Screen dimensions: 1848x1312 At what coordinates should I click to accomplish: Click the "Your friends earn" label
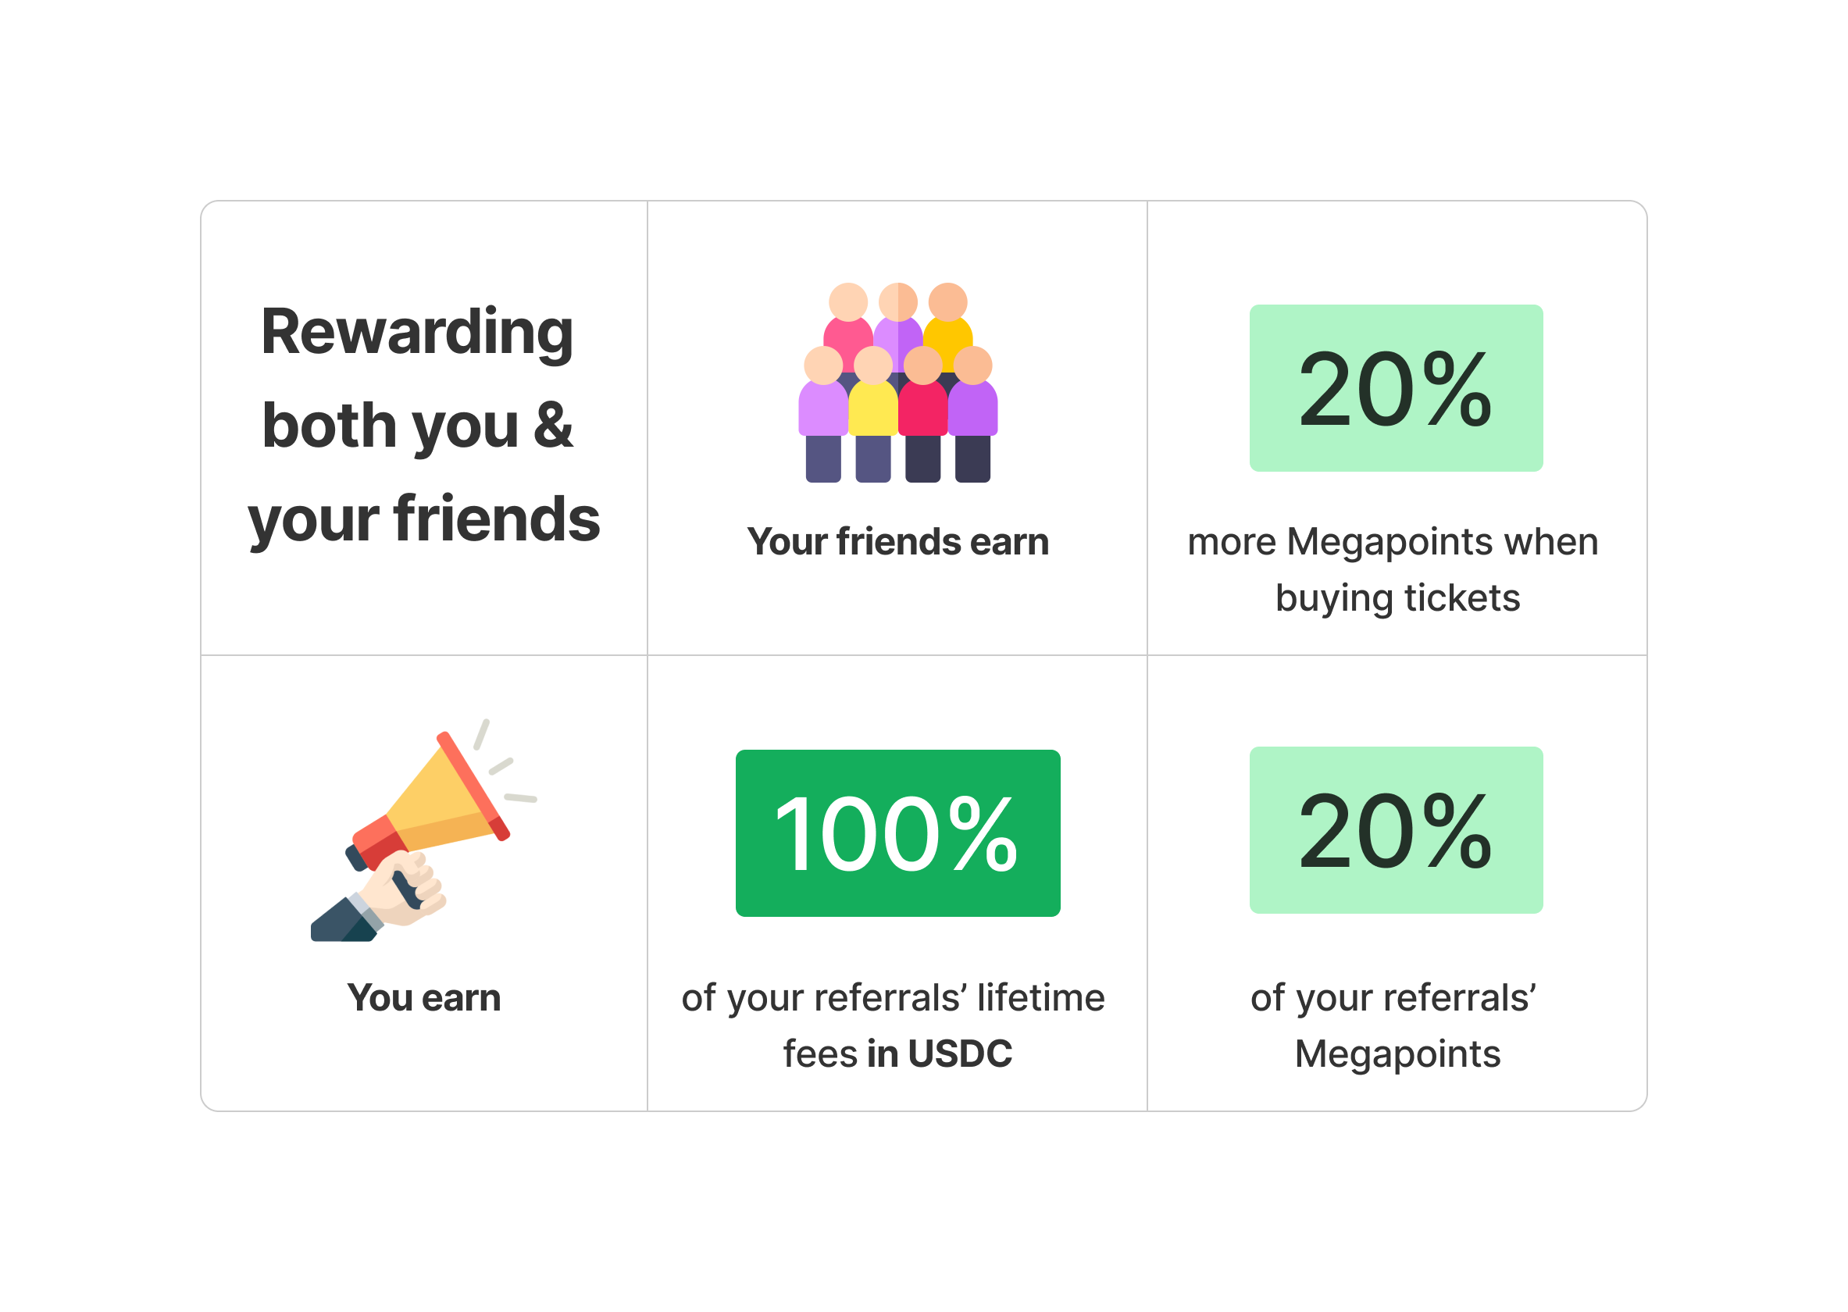(x=897, y=541)
